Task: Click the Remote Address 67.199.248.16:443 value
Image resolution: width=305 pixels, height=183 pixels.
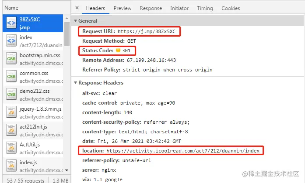Action: pos(151,60)
